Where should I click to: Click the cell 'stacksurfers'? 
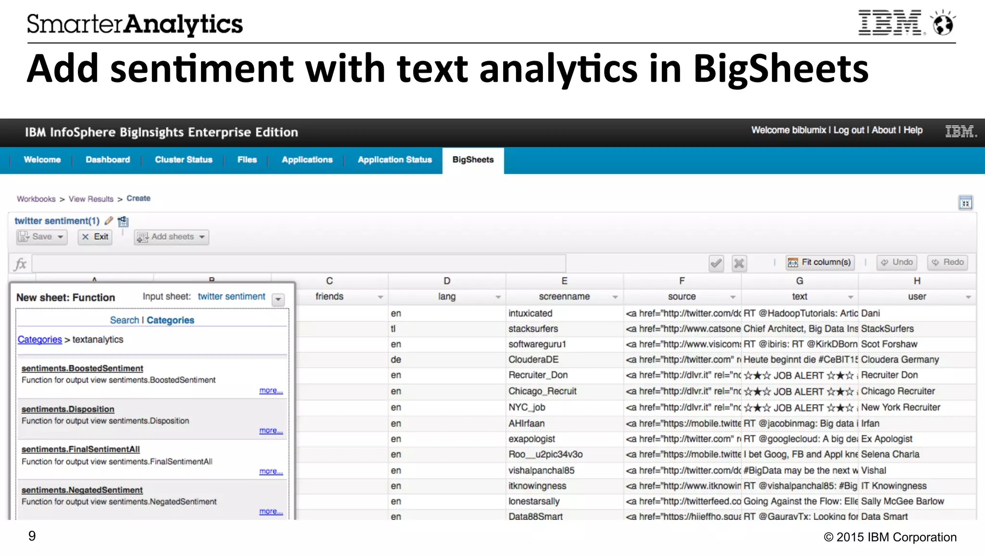coord(564,329)
